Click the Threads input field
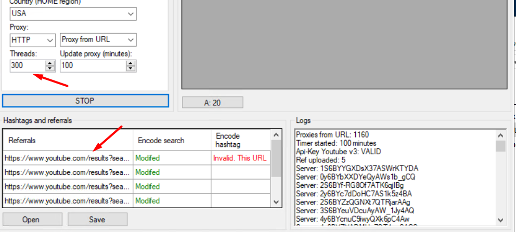Image resolution: width=516 pixels, height=232 pixels. click(27, 66)
